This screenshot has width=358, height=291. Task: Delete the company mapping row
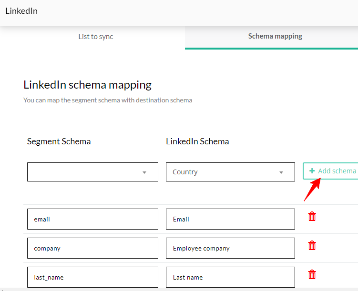(x=312, y=246)
